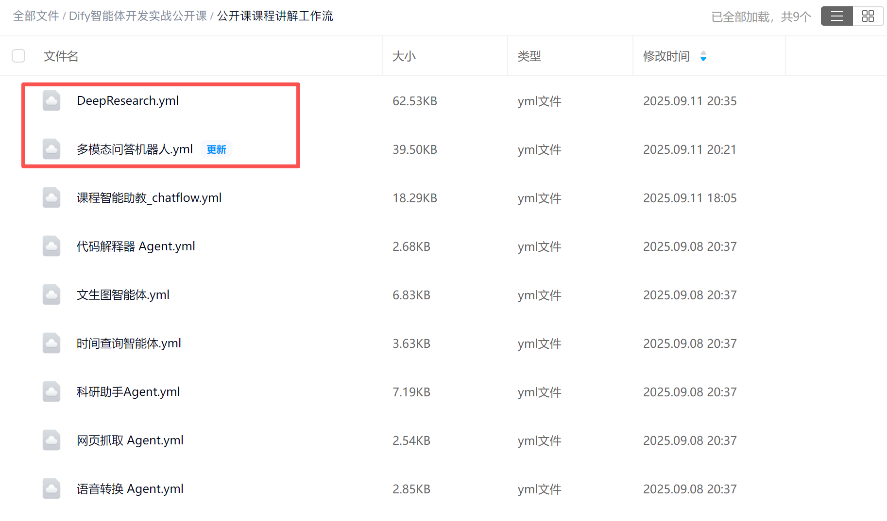Open 课程智能助教_chatflow.yml file name
This screenshot has width=887, height=521.
tap(149, 197)
